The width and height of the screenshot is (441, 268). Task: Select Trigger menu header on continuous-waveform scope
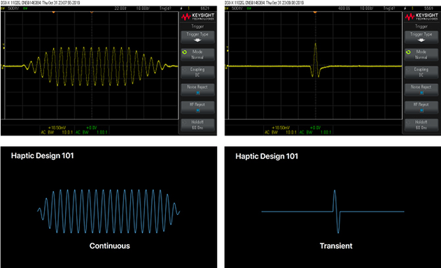[197, 26]
